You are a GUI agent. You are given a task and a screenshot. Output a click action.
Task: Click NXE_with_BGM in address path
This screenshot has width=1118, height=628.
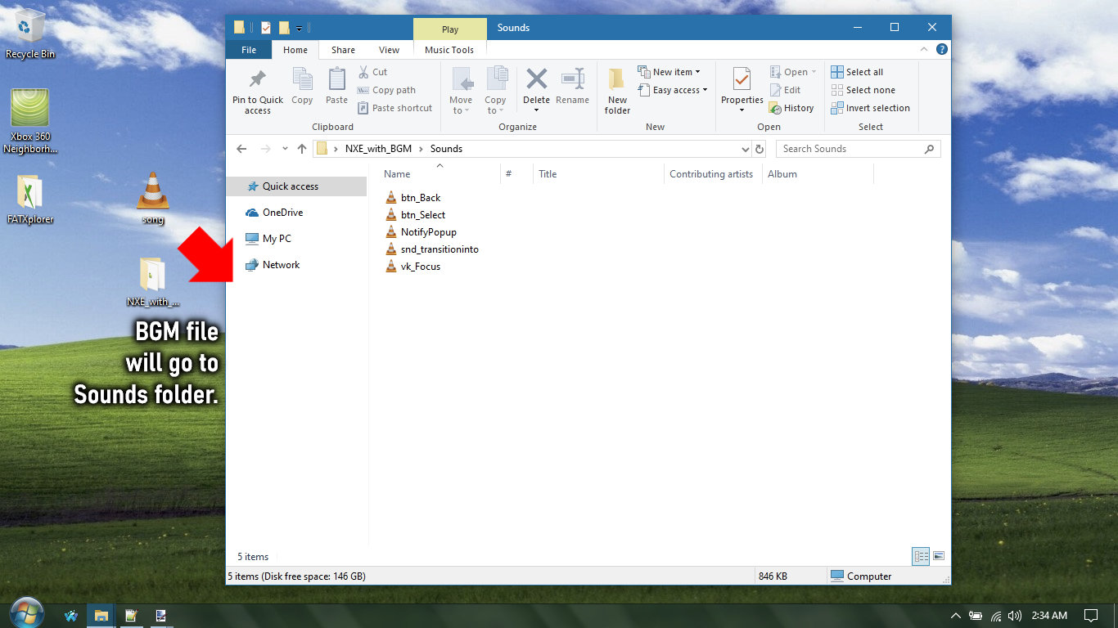coord(378,149)
